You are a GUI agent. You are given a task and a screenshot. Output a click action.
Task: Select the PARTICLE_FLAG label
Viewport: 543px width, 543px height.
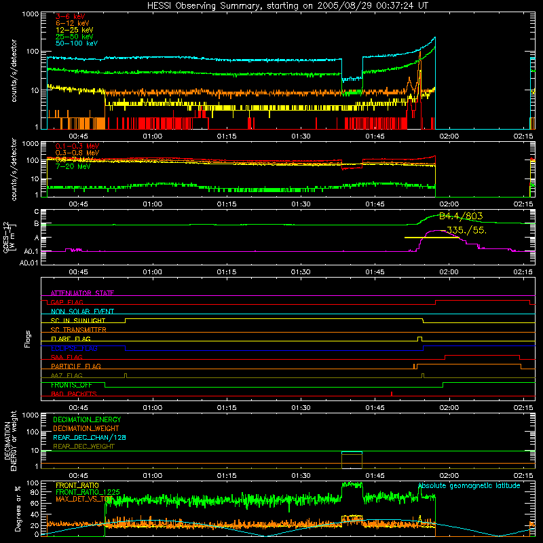coord(76,366)
